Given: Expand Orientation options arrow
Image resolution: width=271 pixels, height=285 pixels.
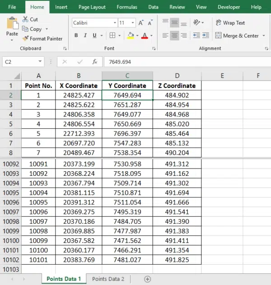Looking at the screenshot, I should tap(202, 23).
